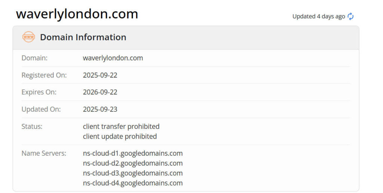Click the blue refresh arrows icon

350,16
